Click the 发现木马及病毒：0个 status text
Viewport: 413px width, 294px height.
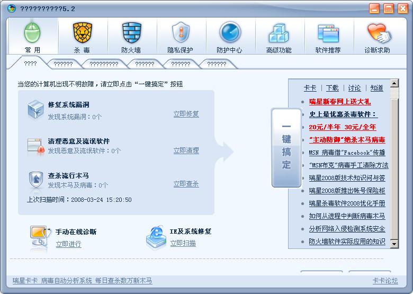tap(78, 185)
